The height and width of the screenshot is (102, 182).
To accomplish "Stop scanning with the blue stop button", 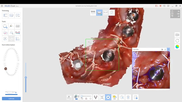I will point(108,97).
